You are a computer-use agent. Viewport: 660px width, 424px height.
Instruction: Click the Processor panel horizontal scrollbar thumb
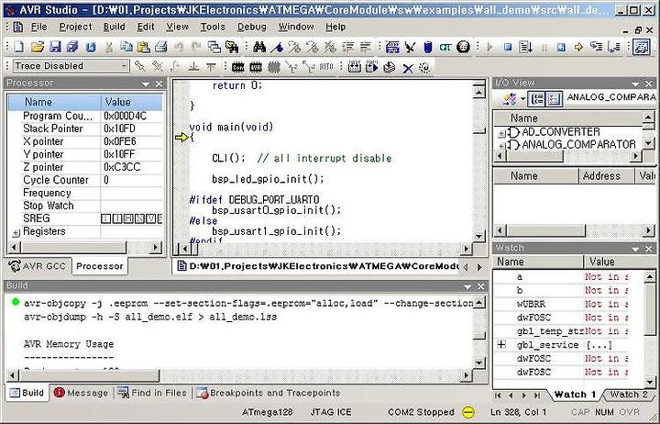(72, 247)
